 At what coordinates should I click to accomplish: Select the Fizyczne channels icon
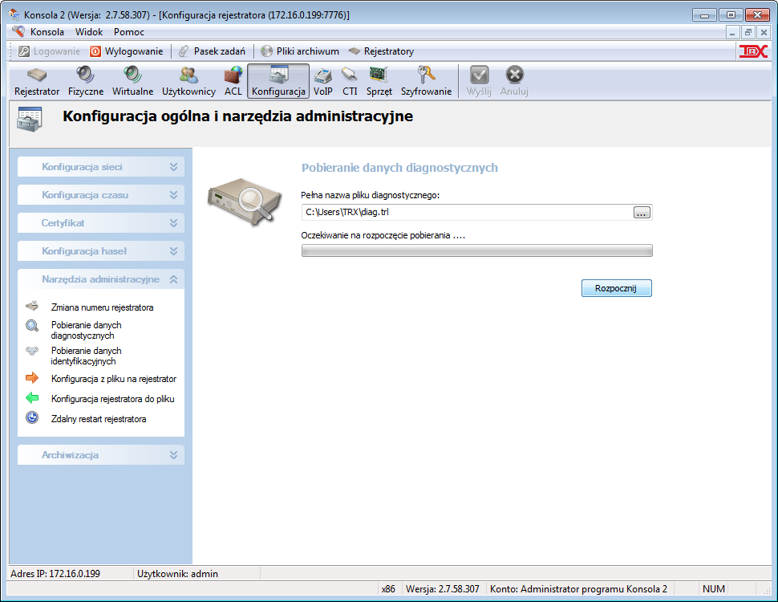85,81
